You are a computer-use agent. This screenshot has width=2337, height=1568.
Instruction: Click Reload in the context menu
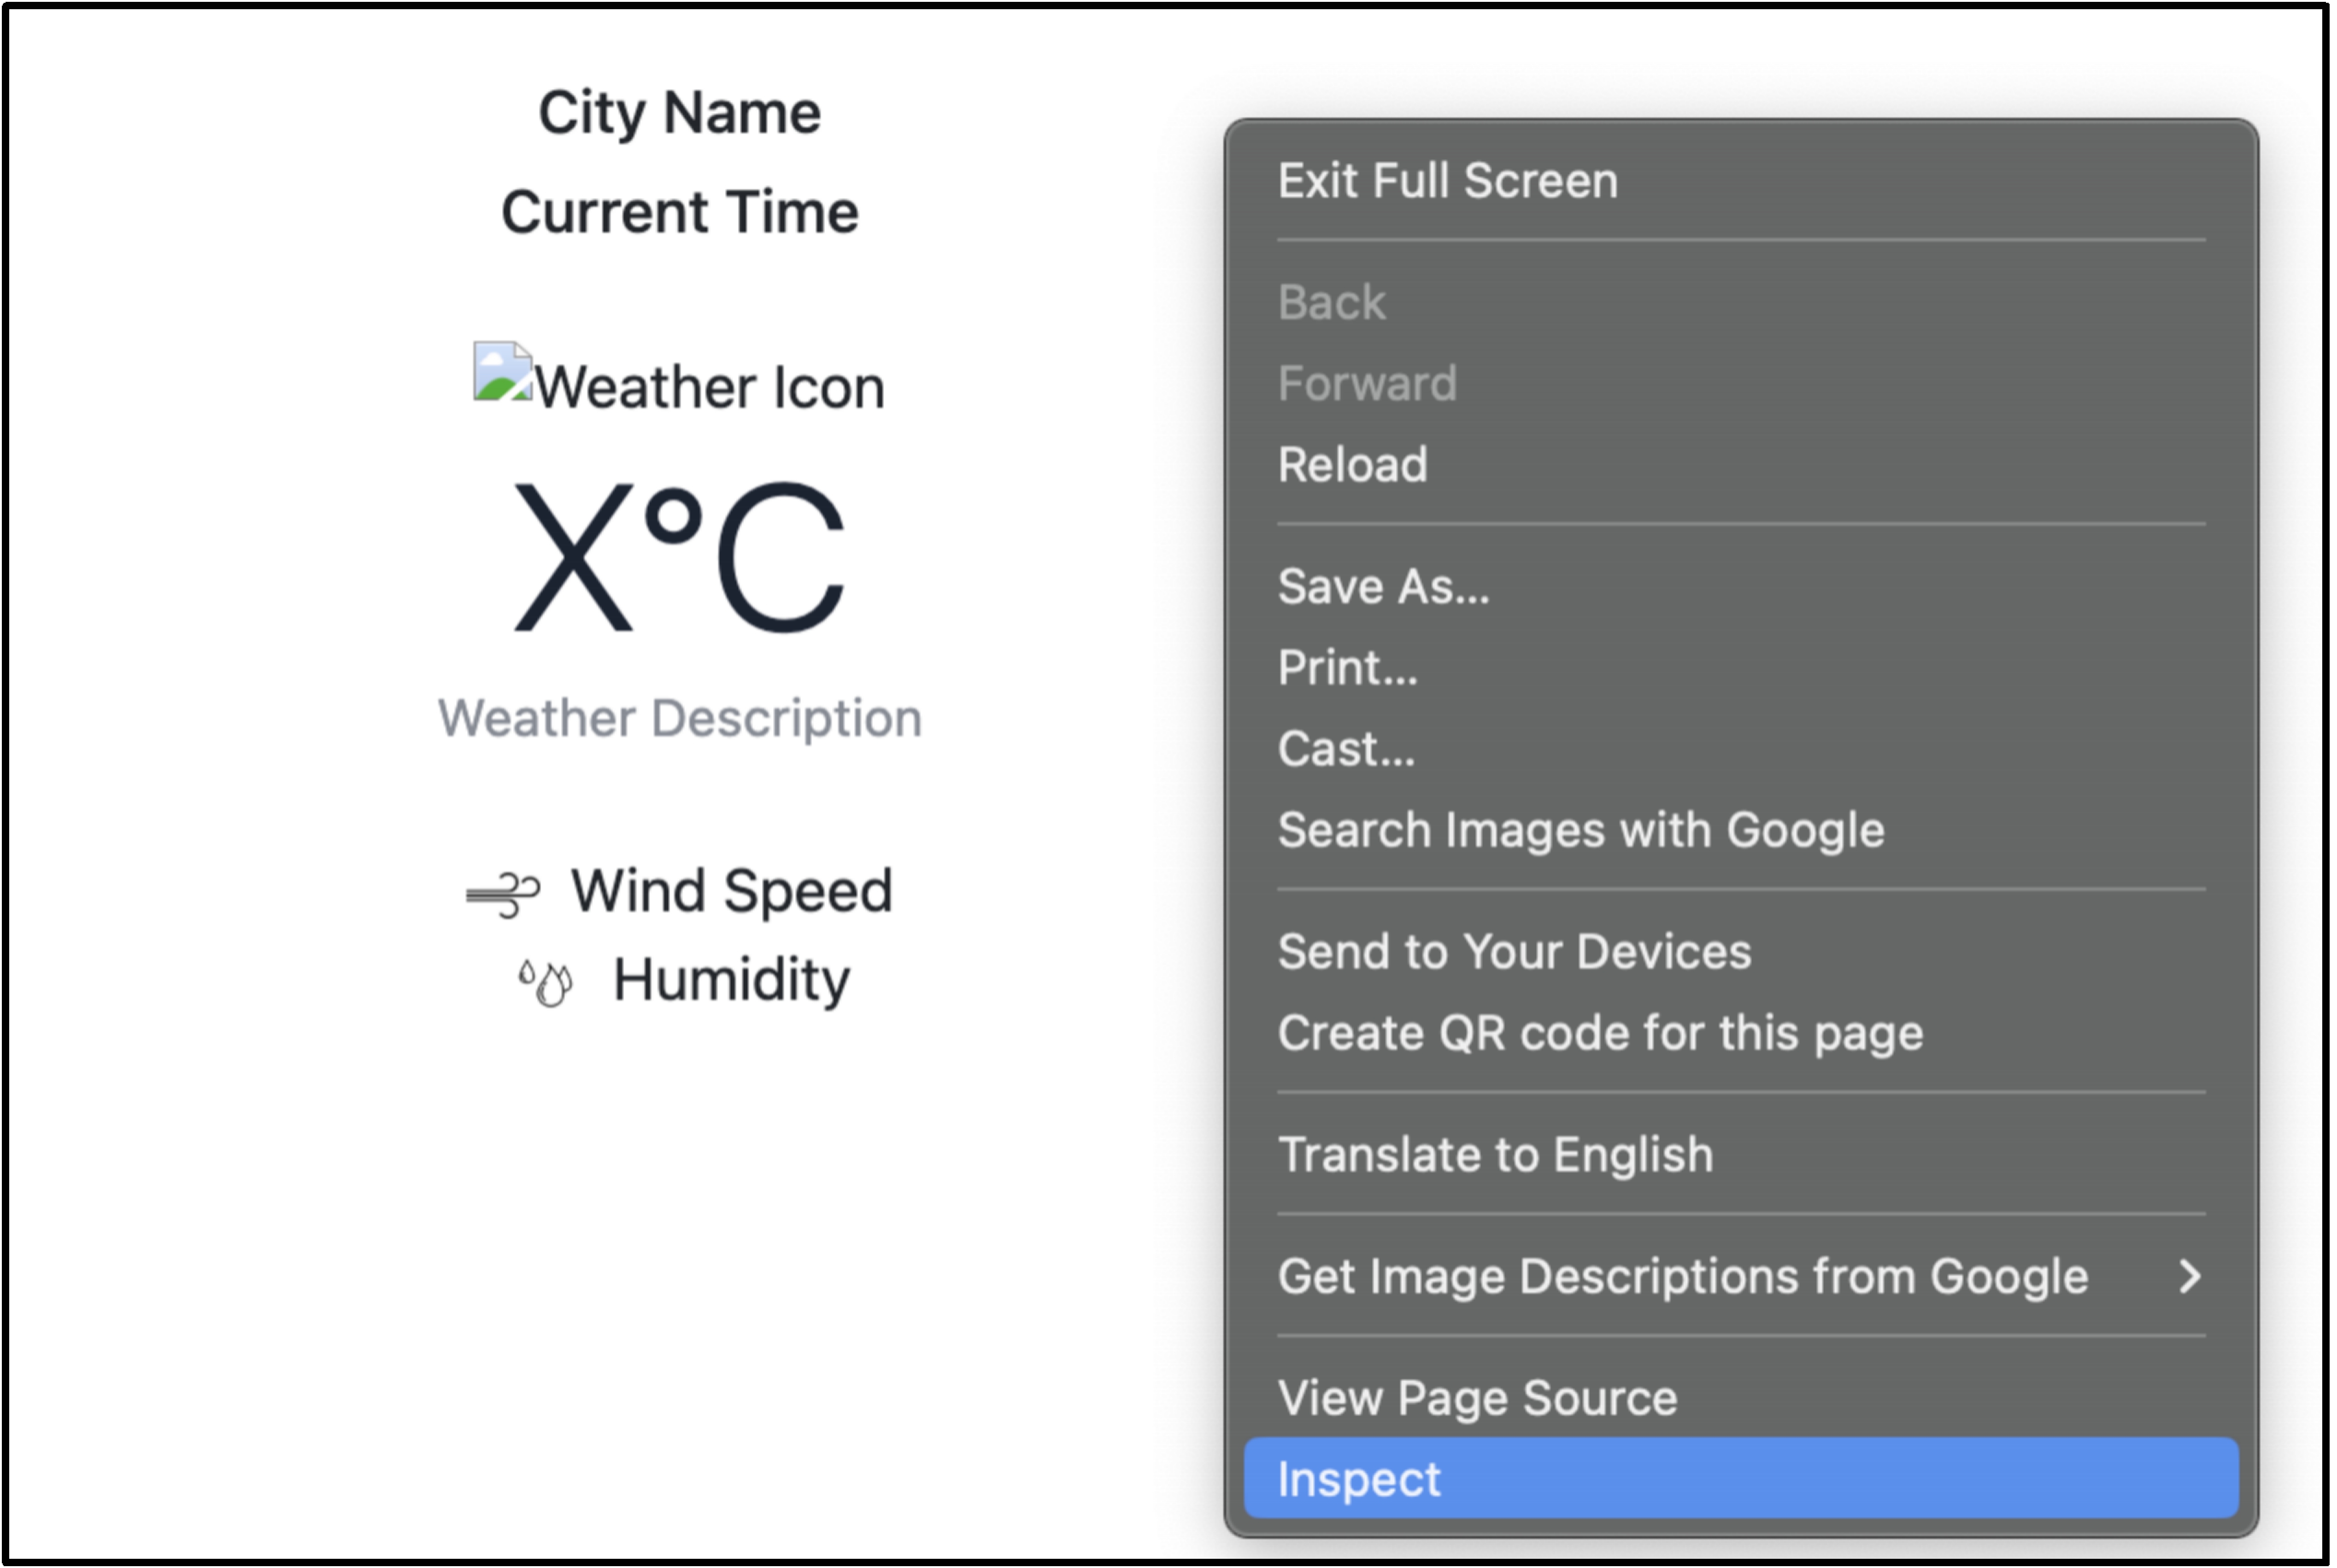point(1353,464)
